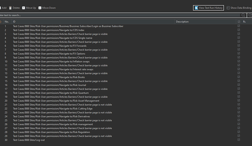Select row 29 barrier page is not visible

[62, 136]
